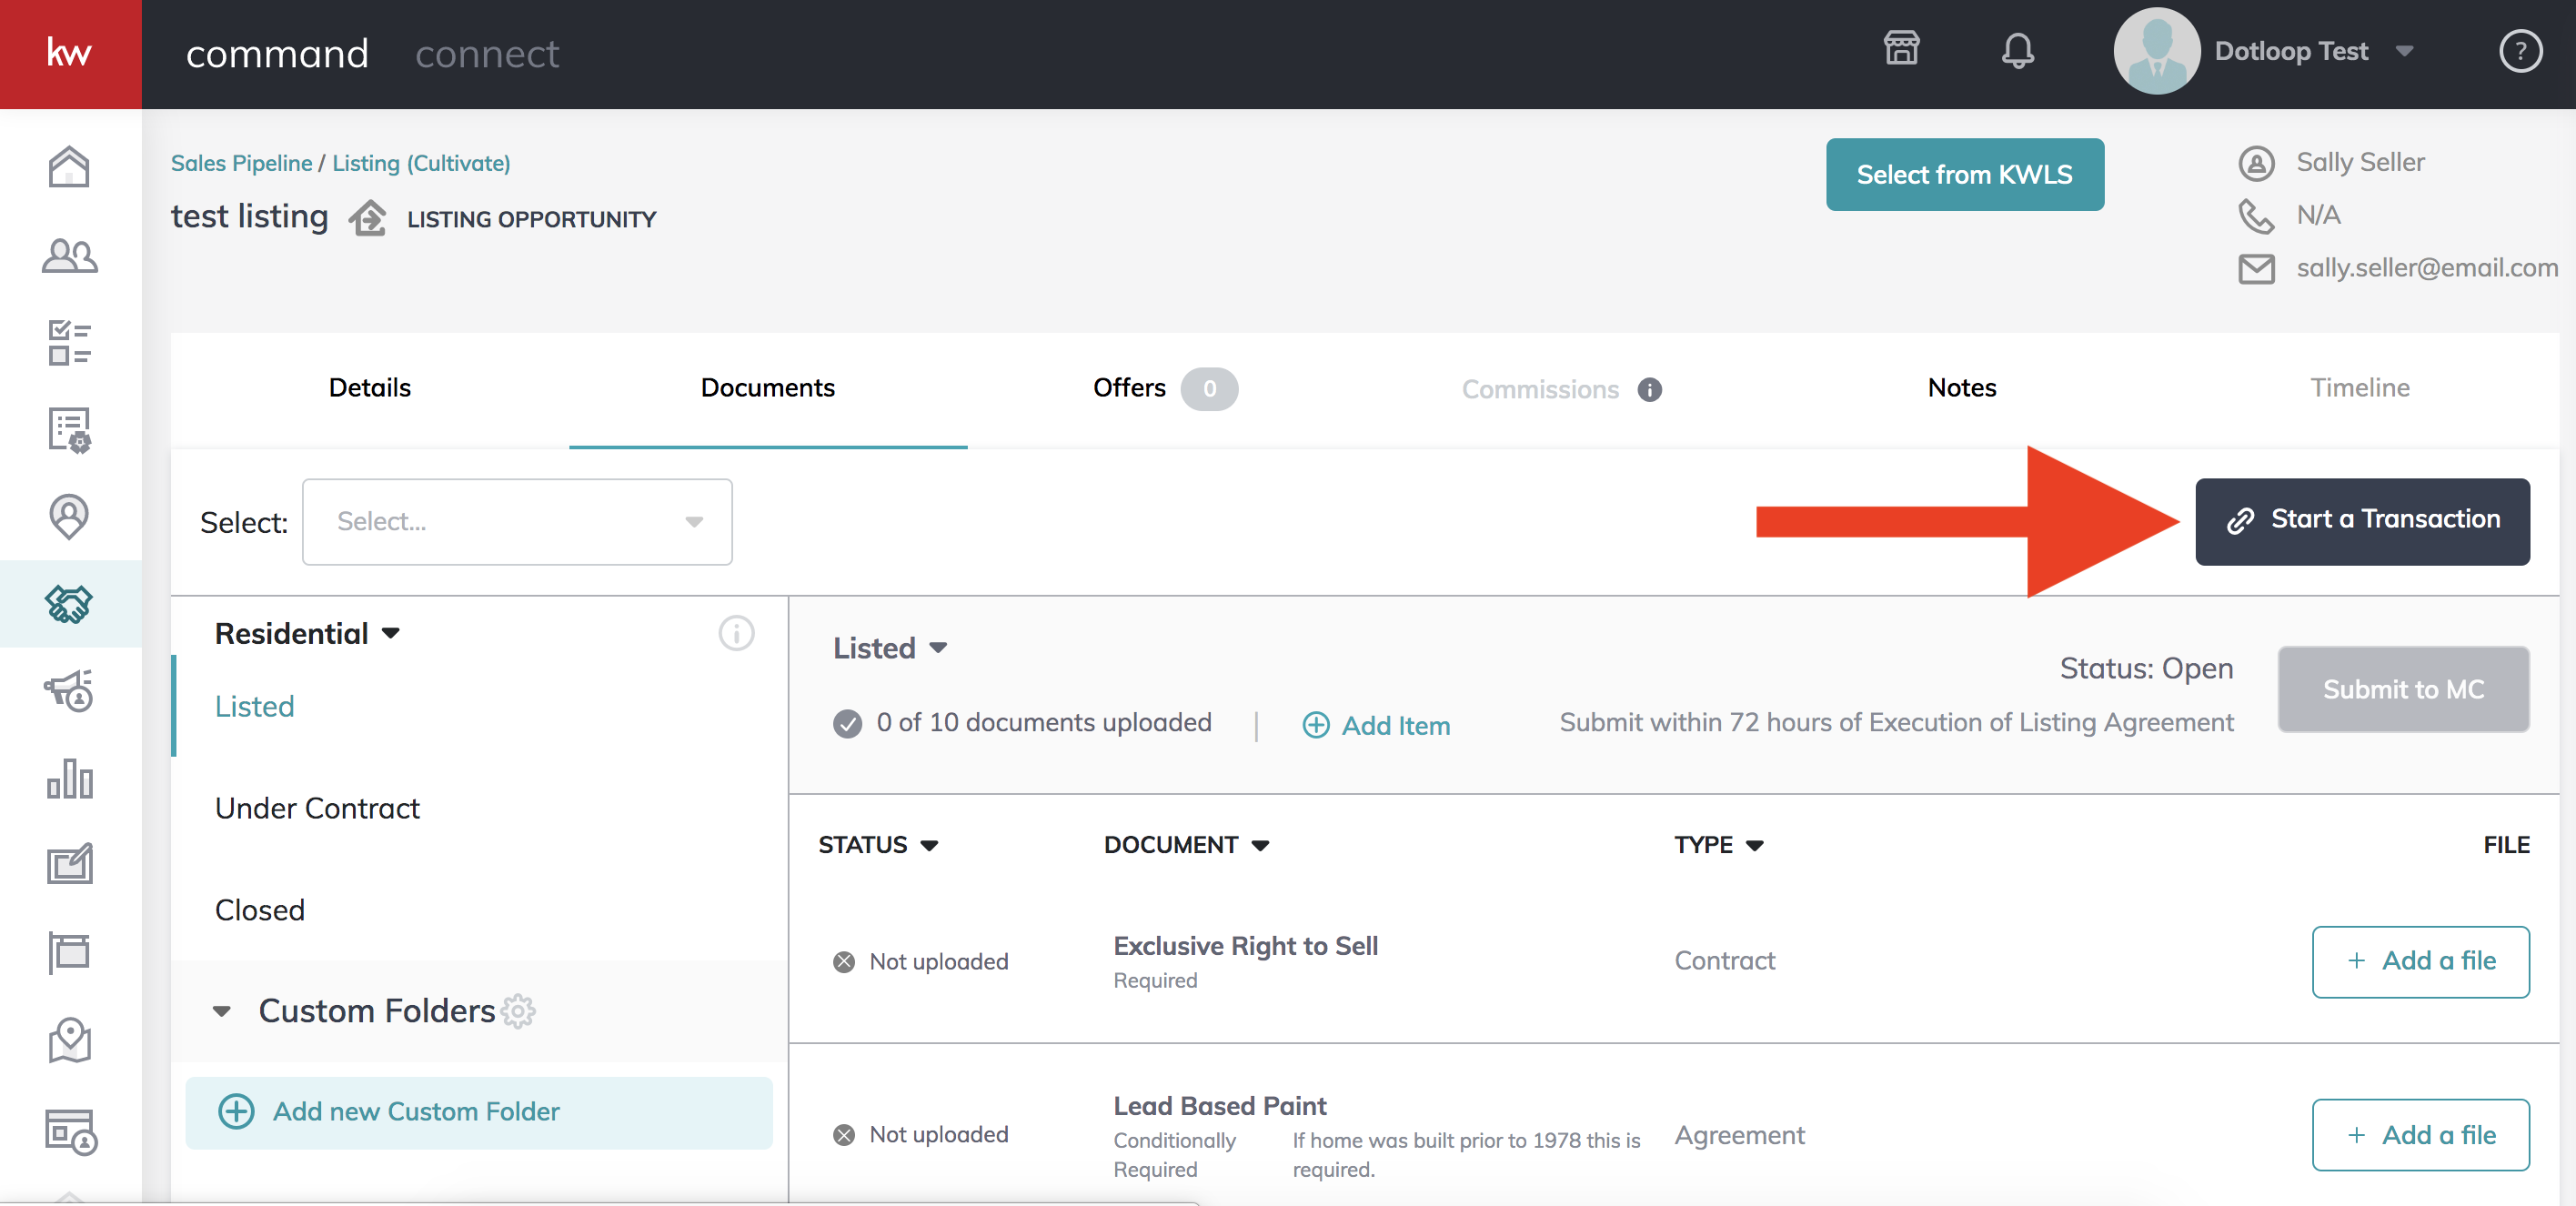The height and width of the screenshot is (1206, 2576).
Task: Select the Opportunities handshake icon
Action: (x=69, y=604)
